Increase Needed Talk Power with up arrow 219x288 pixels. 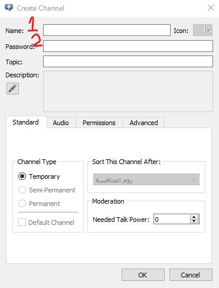(x=194, y=217)
